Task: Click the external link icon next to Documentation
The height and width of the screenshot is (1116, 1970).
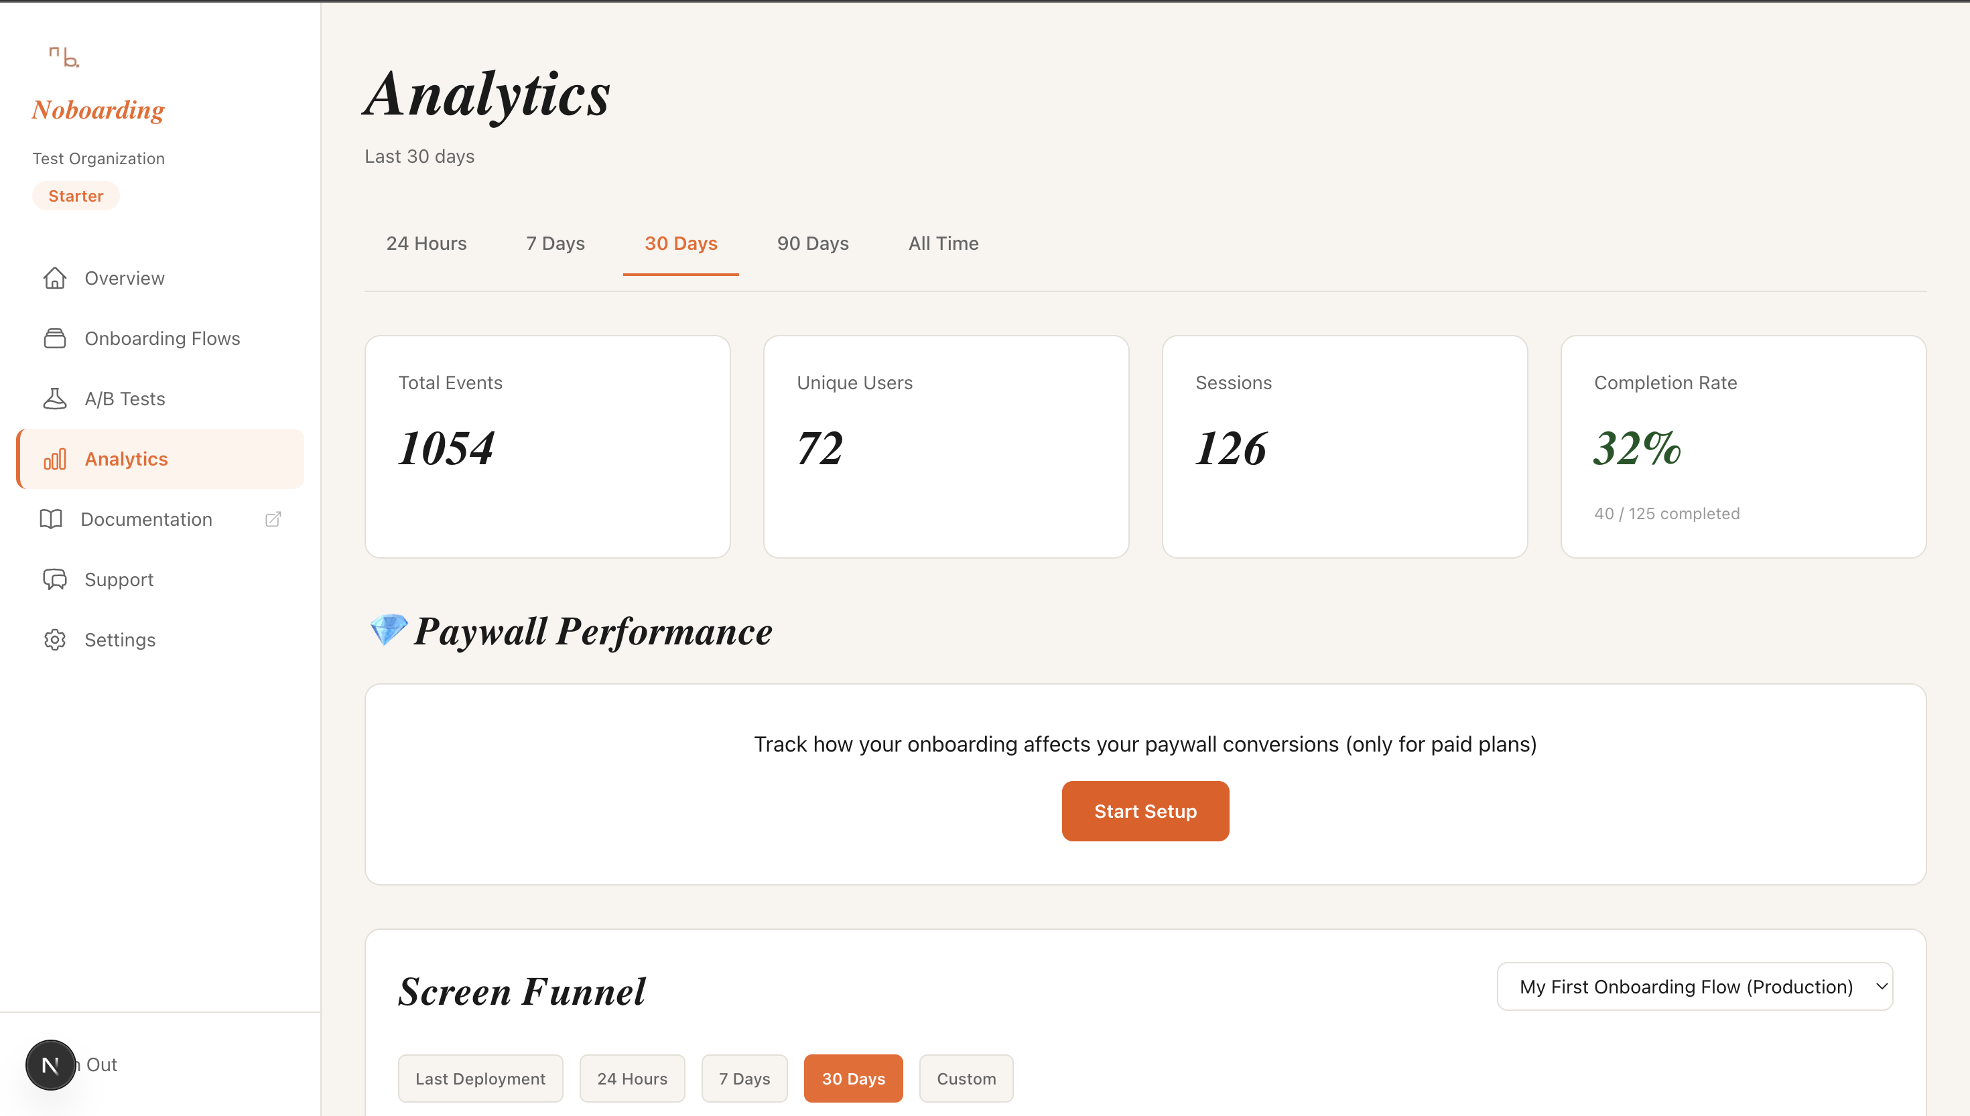Action: coord(273,519)
